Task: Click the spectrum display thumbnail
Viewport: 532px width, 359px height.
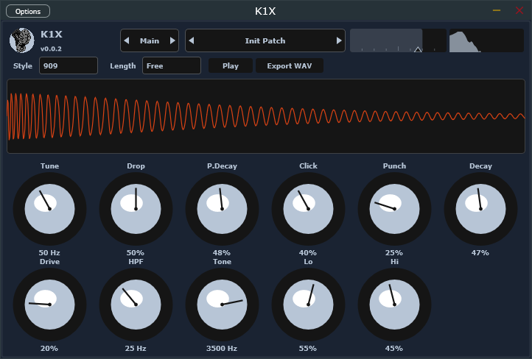Action: pyautogui.click(x=486, y=40)
